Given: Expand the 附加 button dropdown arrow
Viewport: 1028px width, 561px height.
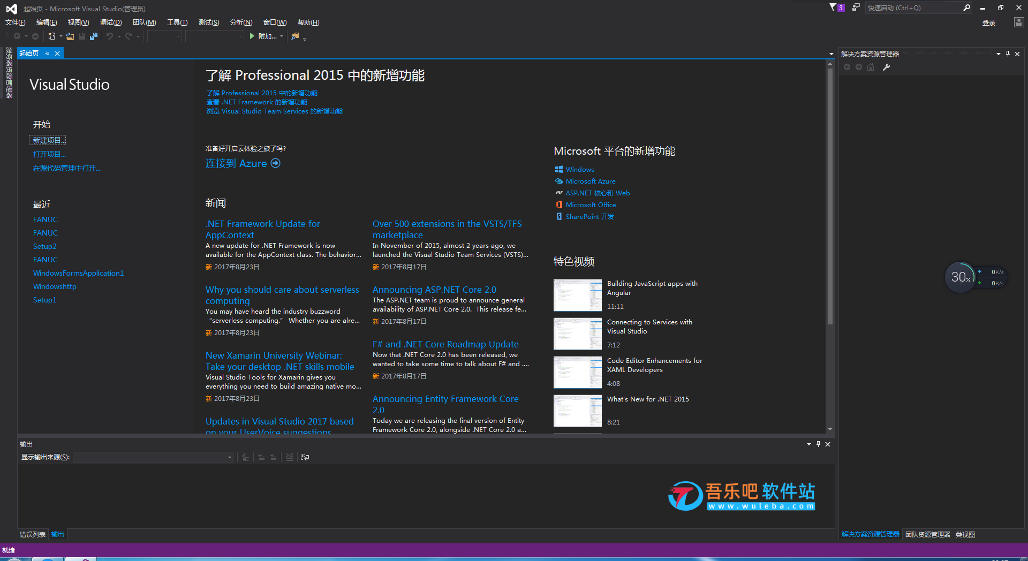Looking at the screenshot, I should point(282,36).
